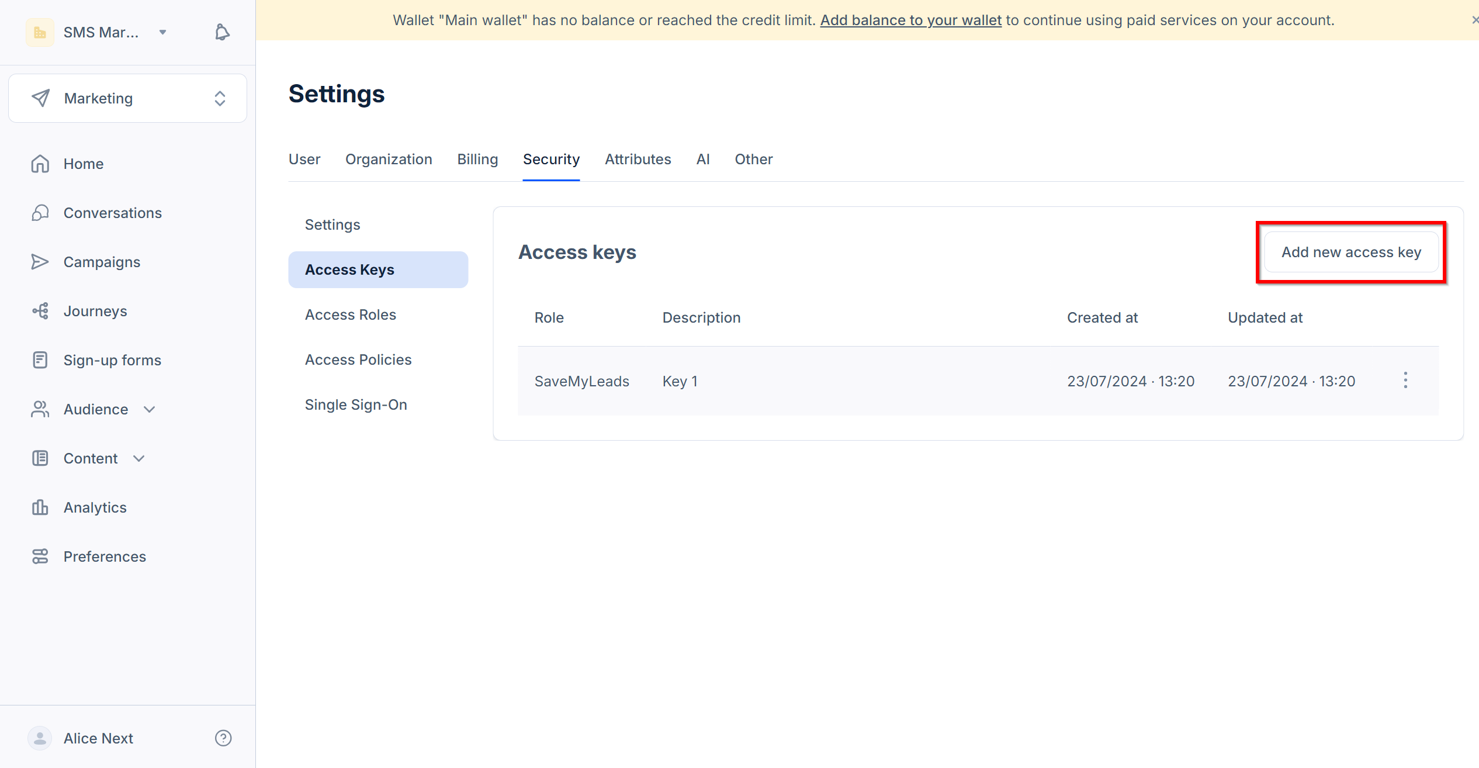
Task: Select the Security tab
Action: (x=551, y=160)
